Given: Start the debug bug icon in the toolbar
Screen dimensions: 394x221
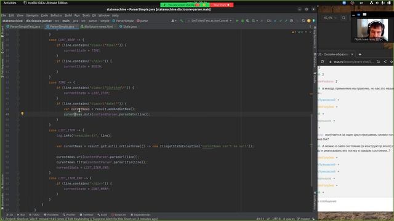Looking at the screenshot, I should click(243, 21).
